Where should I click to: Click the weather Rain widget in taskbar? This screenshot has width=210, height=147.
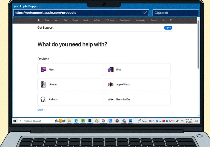pos(142,121)
